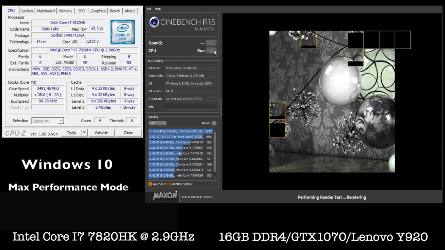445x250 pixels.
Task: Click the Level 3 cache value 8 MBytes
Action: [103, 107]
